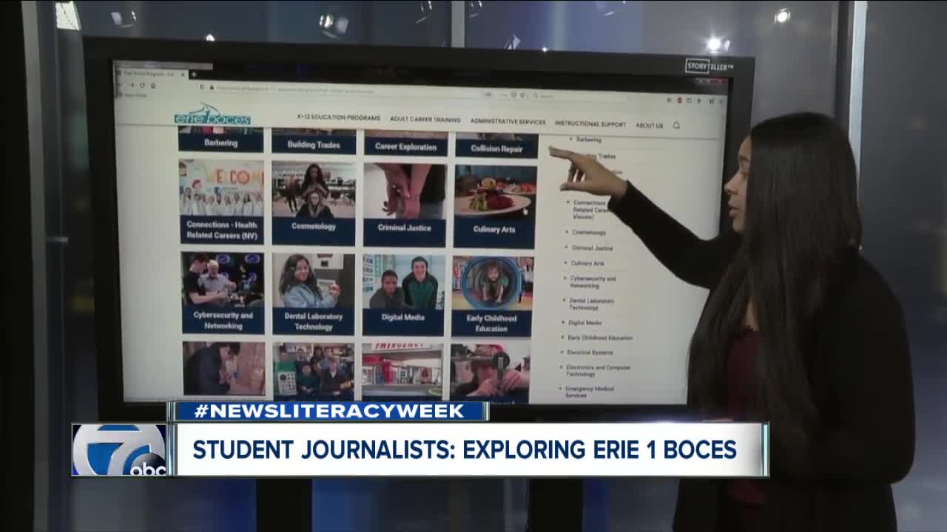Expand the Barbering sidebar arrow

point(570,139)
